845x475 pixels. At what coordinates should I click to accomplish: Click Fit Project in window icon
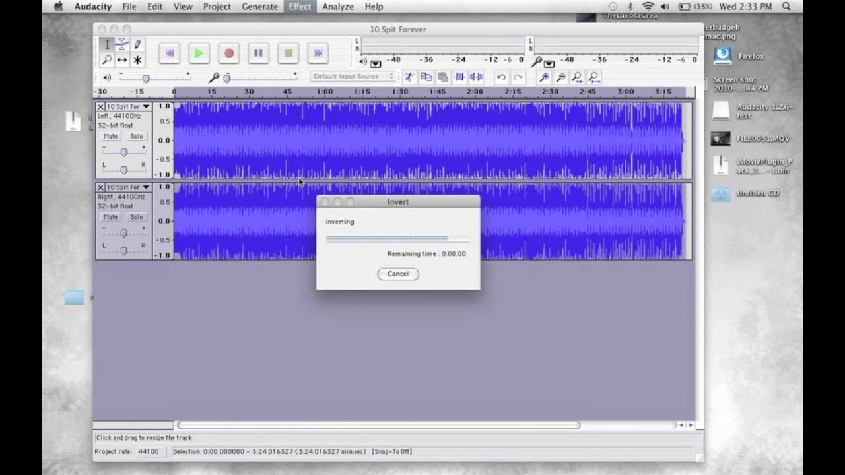593,77
